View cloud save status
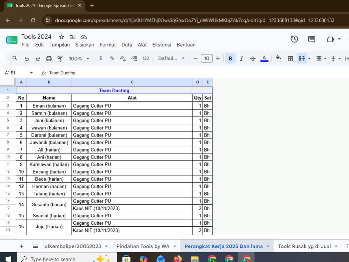Image resolution: width=349 pixels, height=262 pixels. point(83,37)
